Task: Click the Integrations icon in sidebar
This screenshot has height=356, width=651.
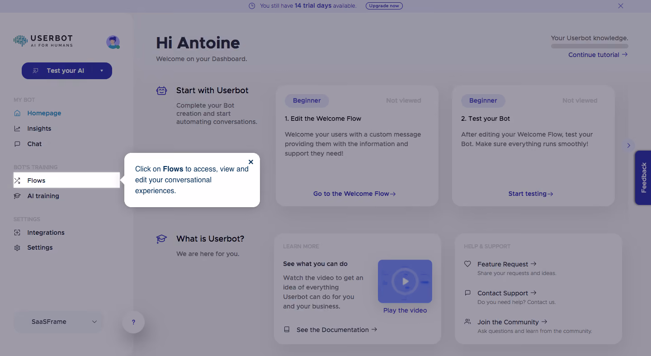Action: [17, 233]
